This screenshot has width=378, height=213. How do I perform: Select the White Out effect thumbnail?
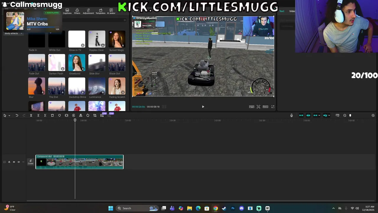coord(57,39)
